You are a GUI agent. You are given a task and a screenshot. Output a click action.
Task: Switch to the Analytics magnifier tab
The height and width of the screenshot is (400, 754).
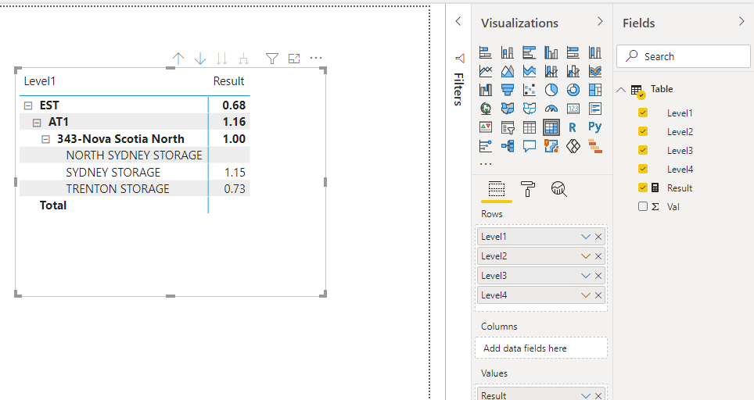pos(558,189)
